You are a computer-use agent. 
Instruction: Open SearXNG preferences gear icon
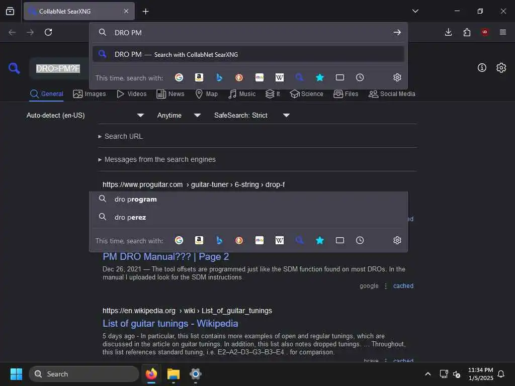point(501,68)
